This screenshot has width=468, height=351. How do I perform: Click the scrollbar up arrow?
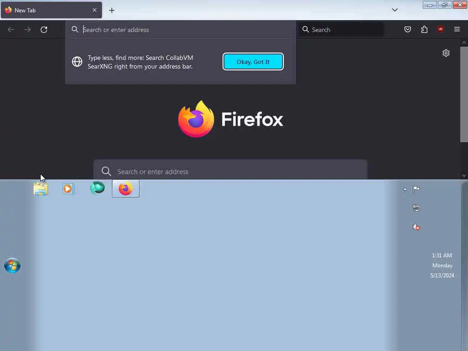(x=463, y=43)
